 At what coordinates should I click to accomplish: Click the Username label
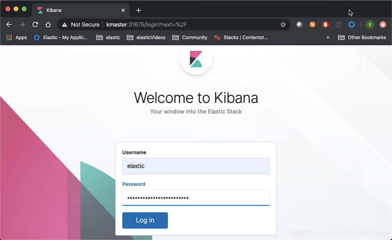point(134,153)
